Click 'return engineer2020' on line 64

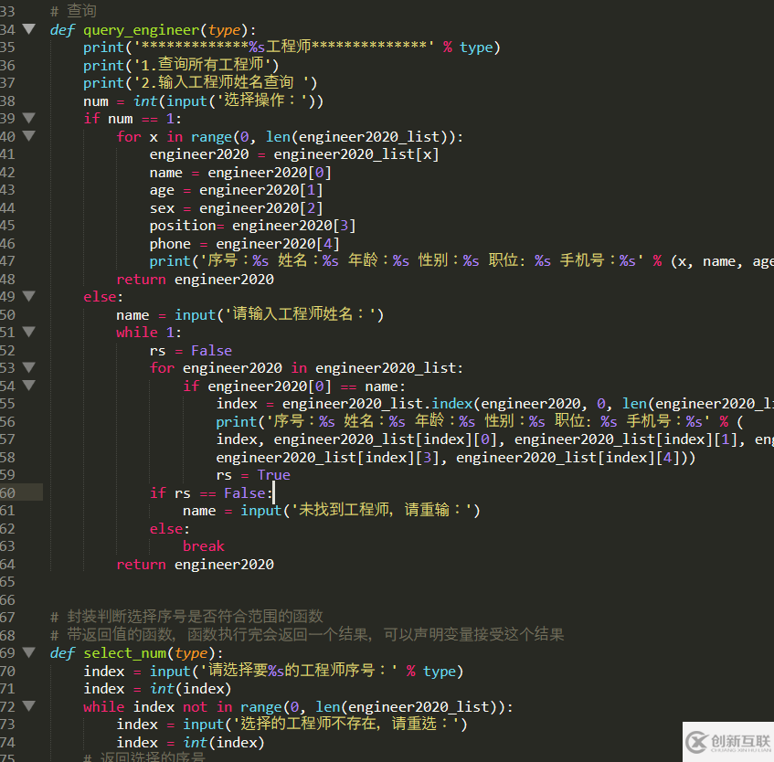click(x=195, y=564)
